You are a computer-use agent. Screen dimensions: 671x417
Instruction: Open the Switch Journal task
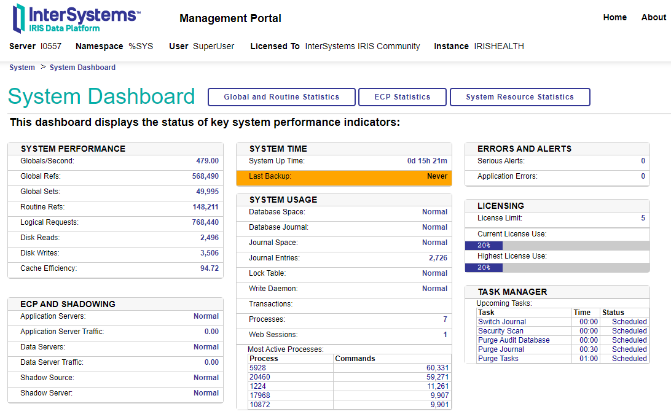502,322
